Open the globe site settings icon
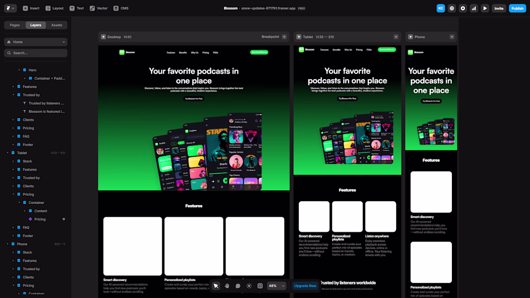Image resolution: width=530 pixels, height=298 pixels. [451, 9]
